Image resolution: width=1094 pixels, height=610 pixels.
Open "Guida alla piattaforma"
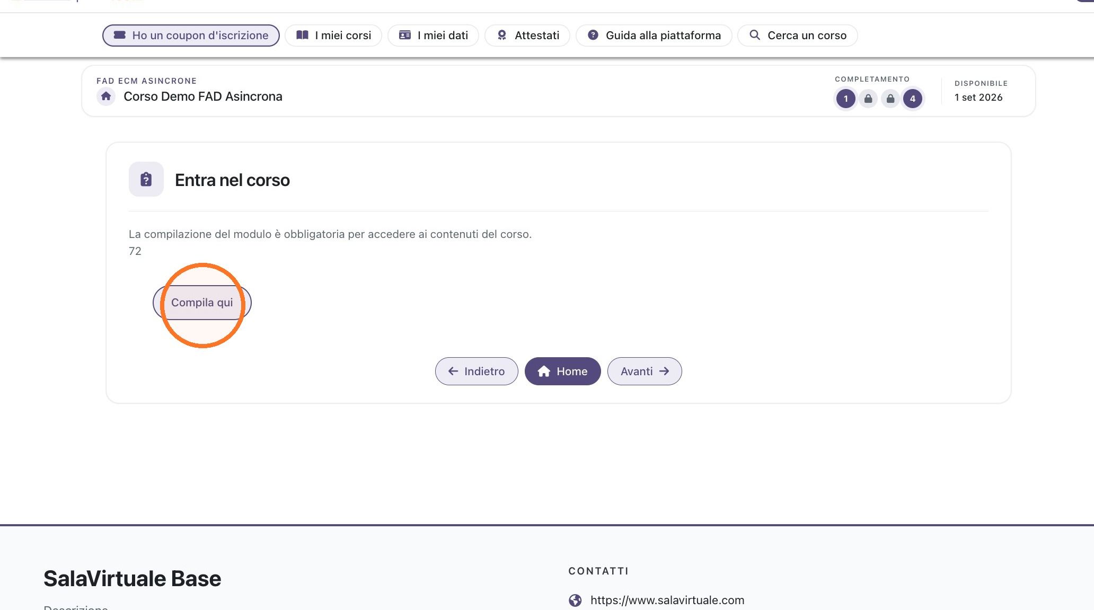pyautogui.click(x=654, y=36)
